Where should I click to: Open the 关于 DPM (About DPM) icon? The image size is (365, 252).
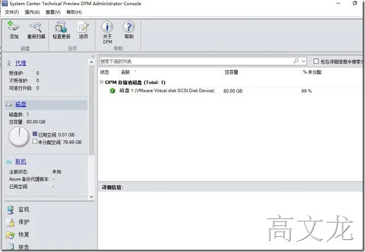107,27
